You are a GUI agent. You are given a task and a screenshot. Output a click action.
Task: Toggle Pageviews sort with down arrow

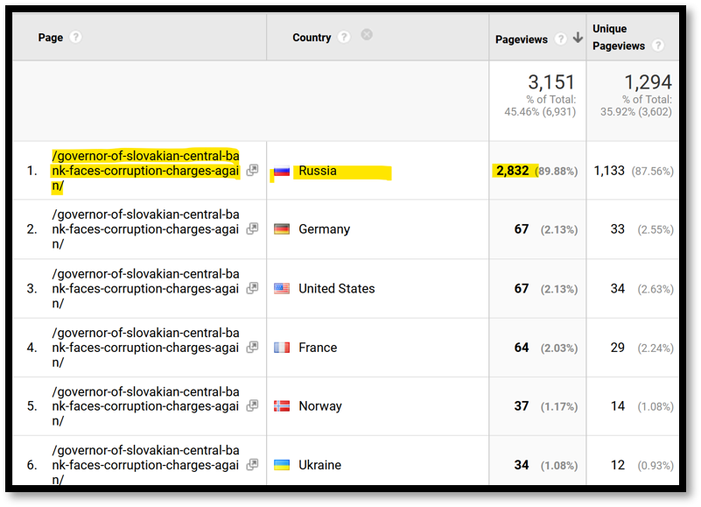click(x=578, y=38)
